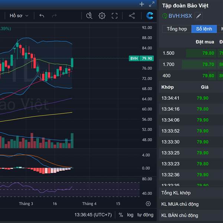The image size is (223, 223).
Task: Switch to Sổ lệnh tab
Action: pos(204,29)
